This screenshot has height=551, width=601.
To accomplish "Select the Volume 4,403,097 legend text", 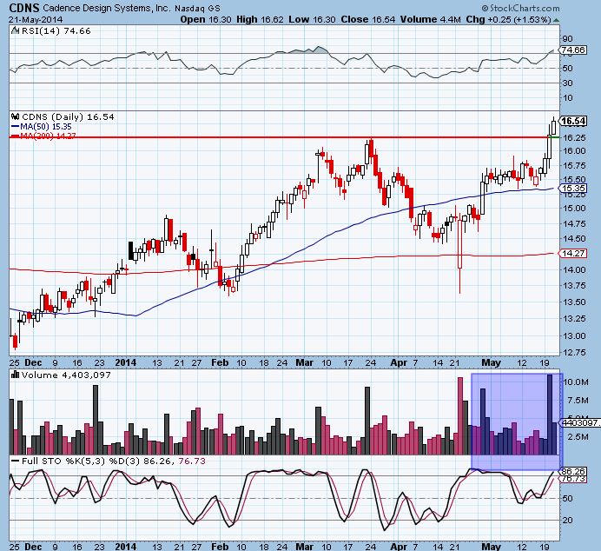I will point(66,375).
